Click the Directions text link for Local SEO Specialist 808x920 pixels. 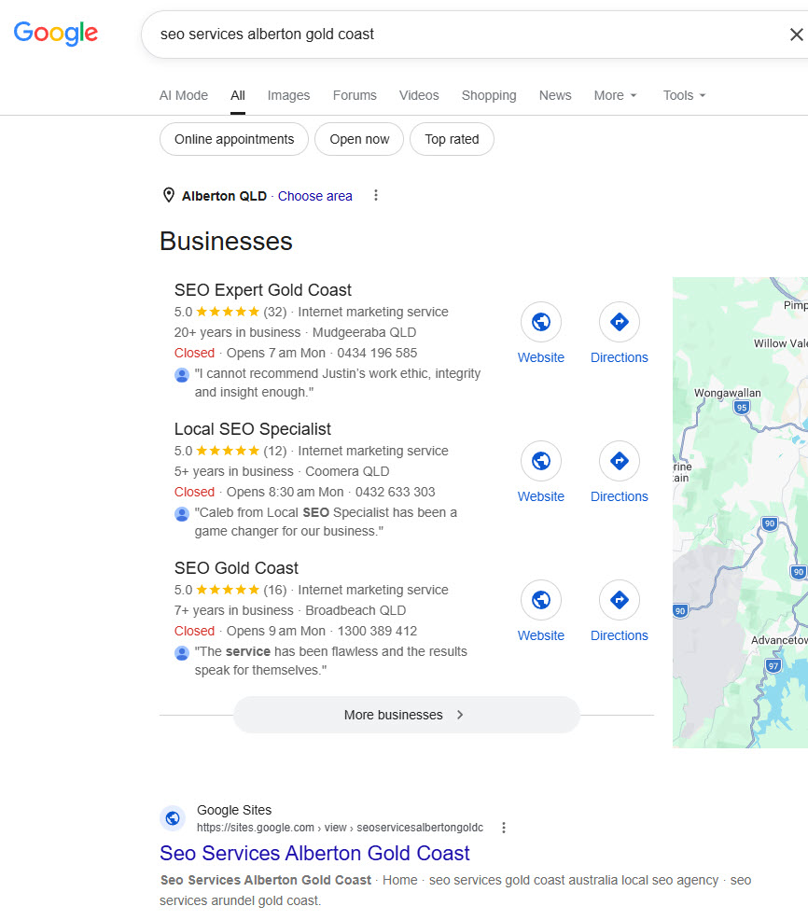[619, 496]
